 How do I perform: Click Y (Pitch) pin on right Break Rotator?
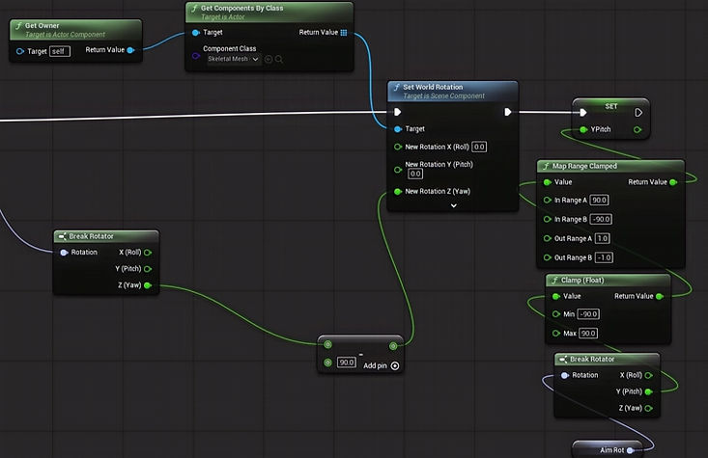tap(649, 391)
